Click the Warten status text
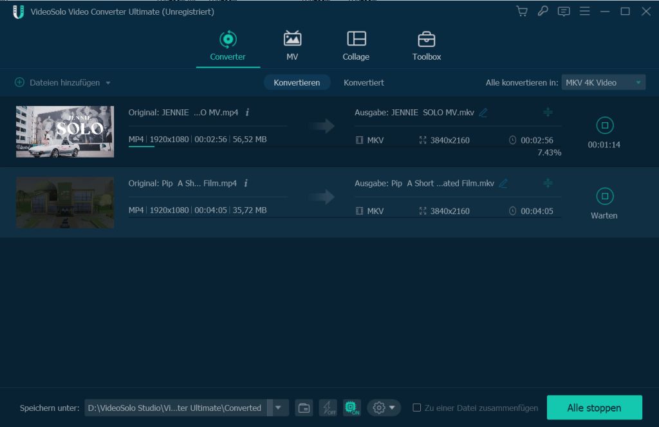Image resolution: width=659 pixels, height=427 pixels. 604,215
